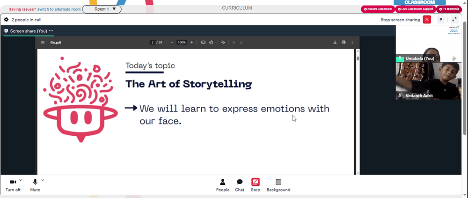This screenshot has width=468, height=198.
Task: Zoom out the PDF with minus
Action: 172,43
